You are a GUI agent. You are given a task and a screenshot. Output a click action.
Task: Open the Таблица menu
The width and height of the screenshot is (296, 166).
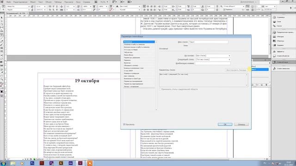click(58, 2)
